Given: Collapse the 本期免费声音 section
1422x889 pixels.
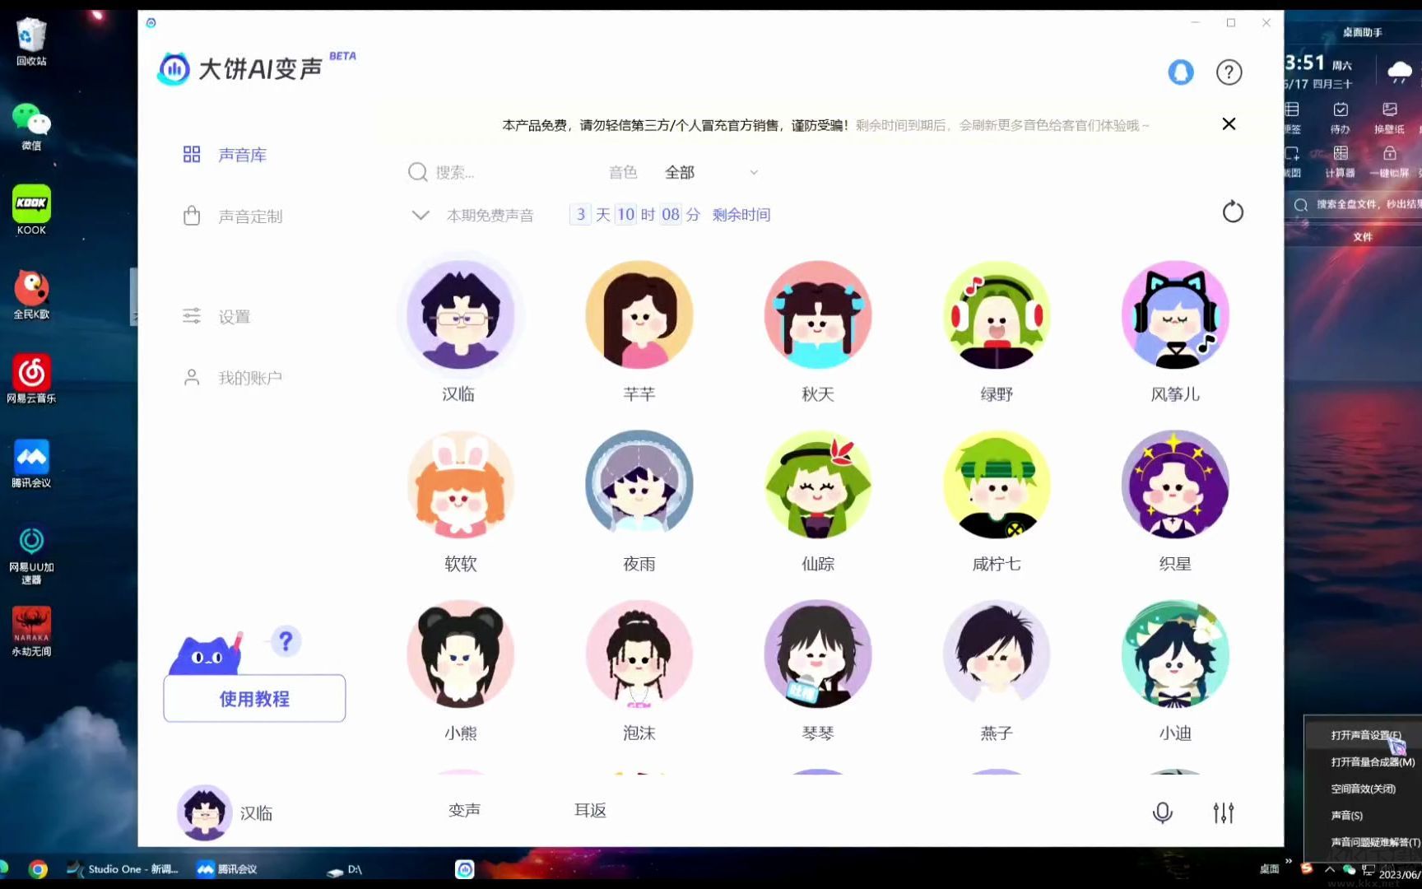Looking at the screenshot, I should point(420,215).
